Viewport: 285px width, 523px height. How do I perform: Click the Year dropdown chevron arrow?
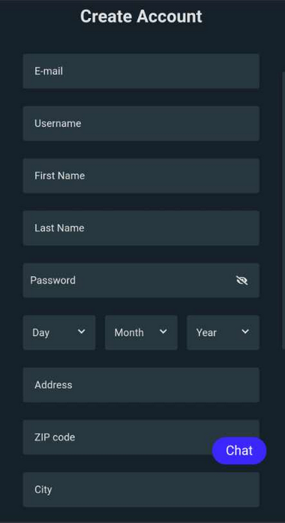click(x=245, y=332)
